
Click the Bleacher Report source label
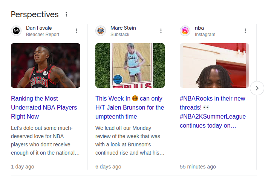point(43,35)
